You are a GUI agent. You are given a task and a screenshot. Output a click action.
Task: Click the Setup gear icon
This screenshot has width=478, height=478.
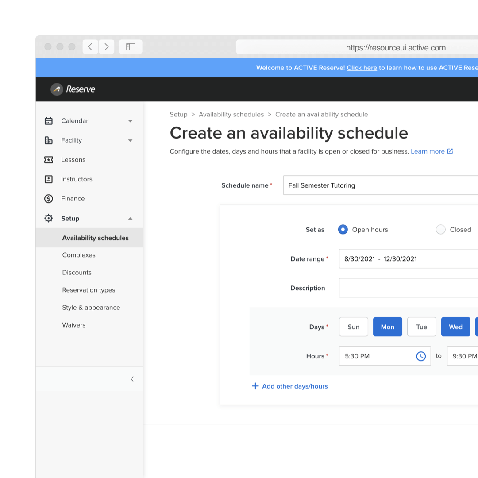(x=49, y=218)
